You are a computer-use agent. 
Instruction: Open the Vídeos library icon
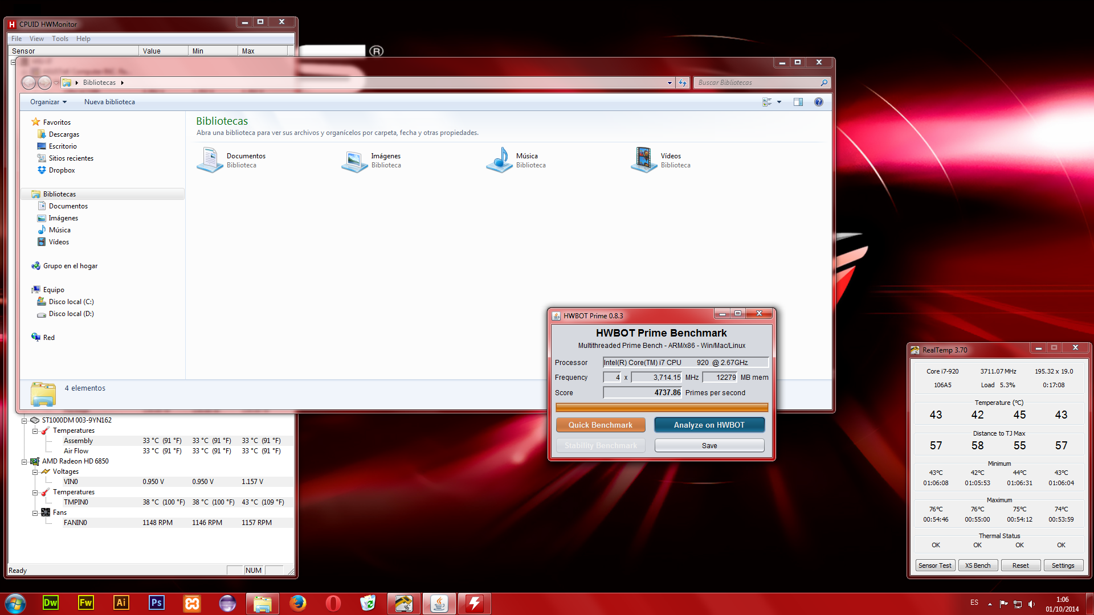click(x=644, y=160)
